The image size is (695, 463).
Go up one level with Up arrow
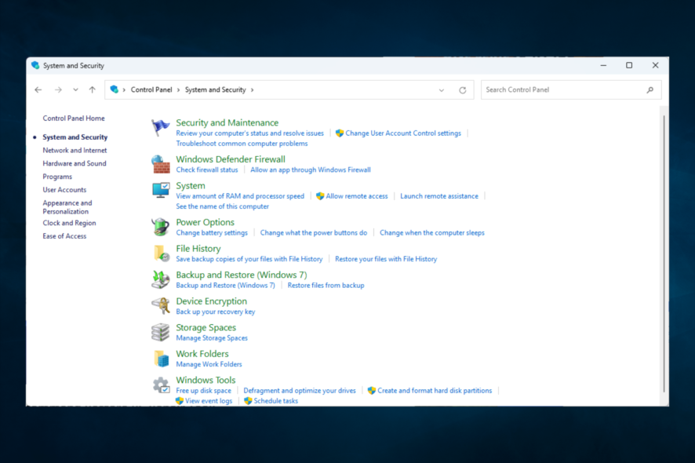click(x=93, y=89)
